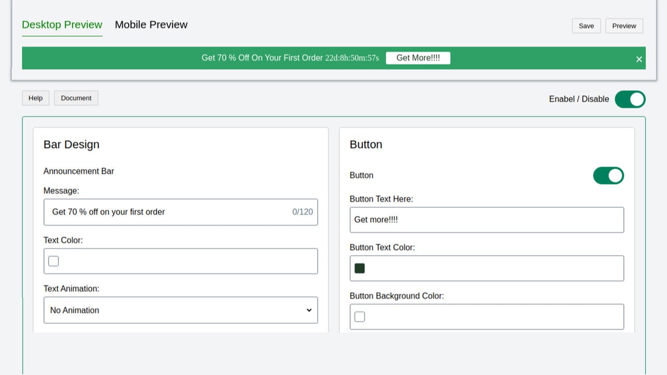This screenshot has height=375, width=667.
Task: Click the dropdown chevron on Text Animation
Action: click(x=308, y=310)
